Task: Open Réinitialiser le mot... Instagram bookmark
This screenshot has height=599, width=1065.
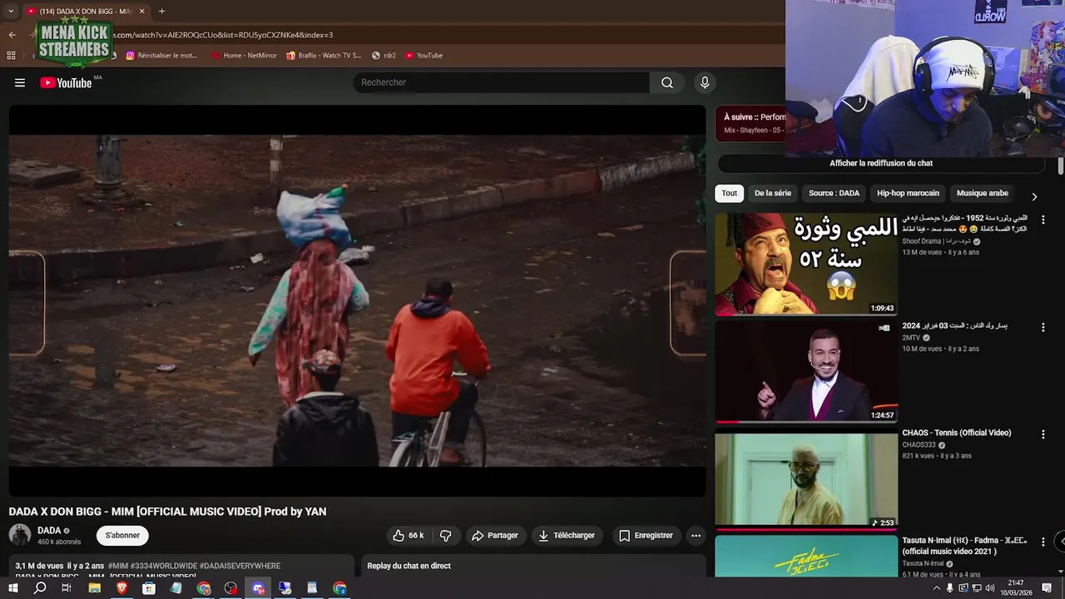Action: pos(161,56)
